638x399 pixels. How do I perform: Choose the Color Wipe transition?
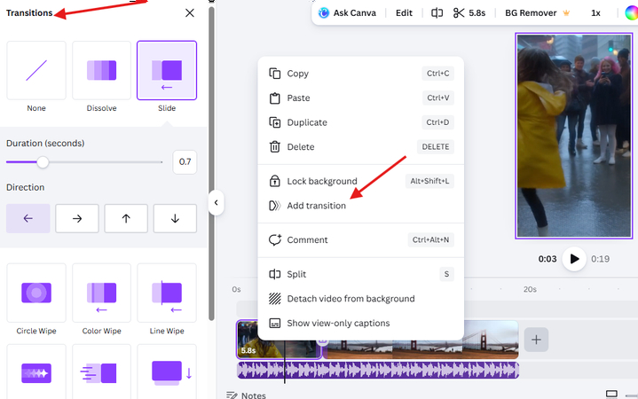[102, 293]
